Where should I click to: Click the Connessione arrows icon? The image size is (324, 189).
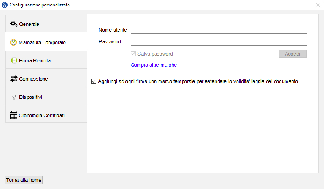coord(14,79)
